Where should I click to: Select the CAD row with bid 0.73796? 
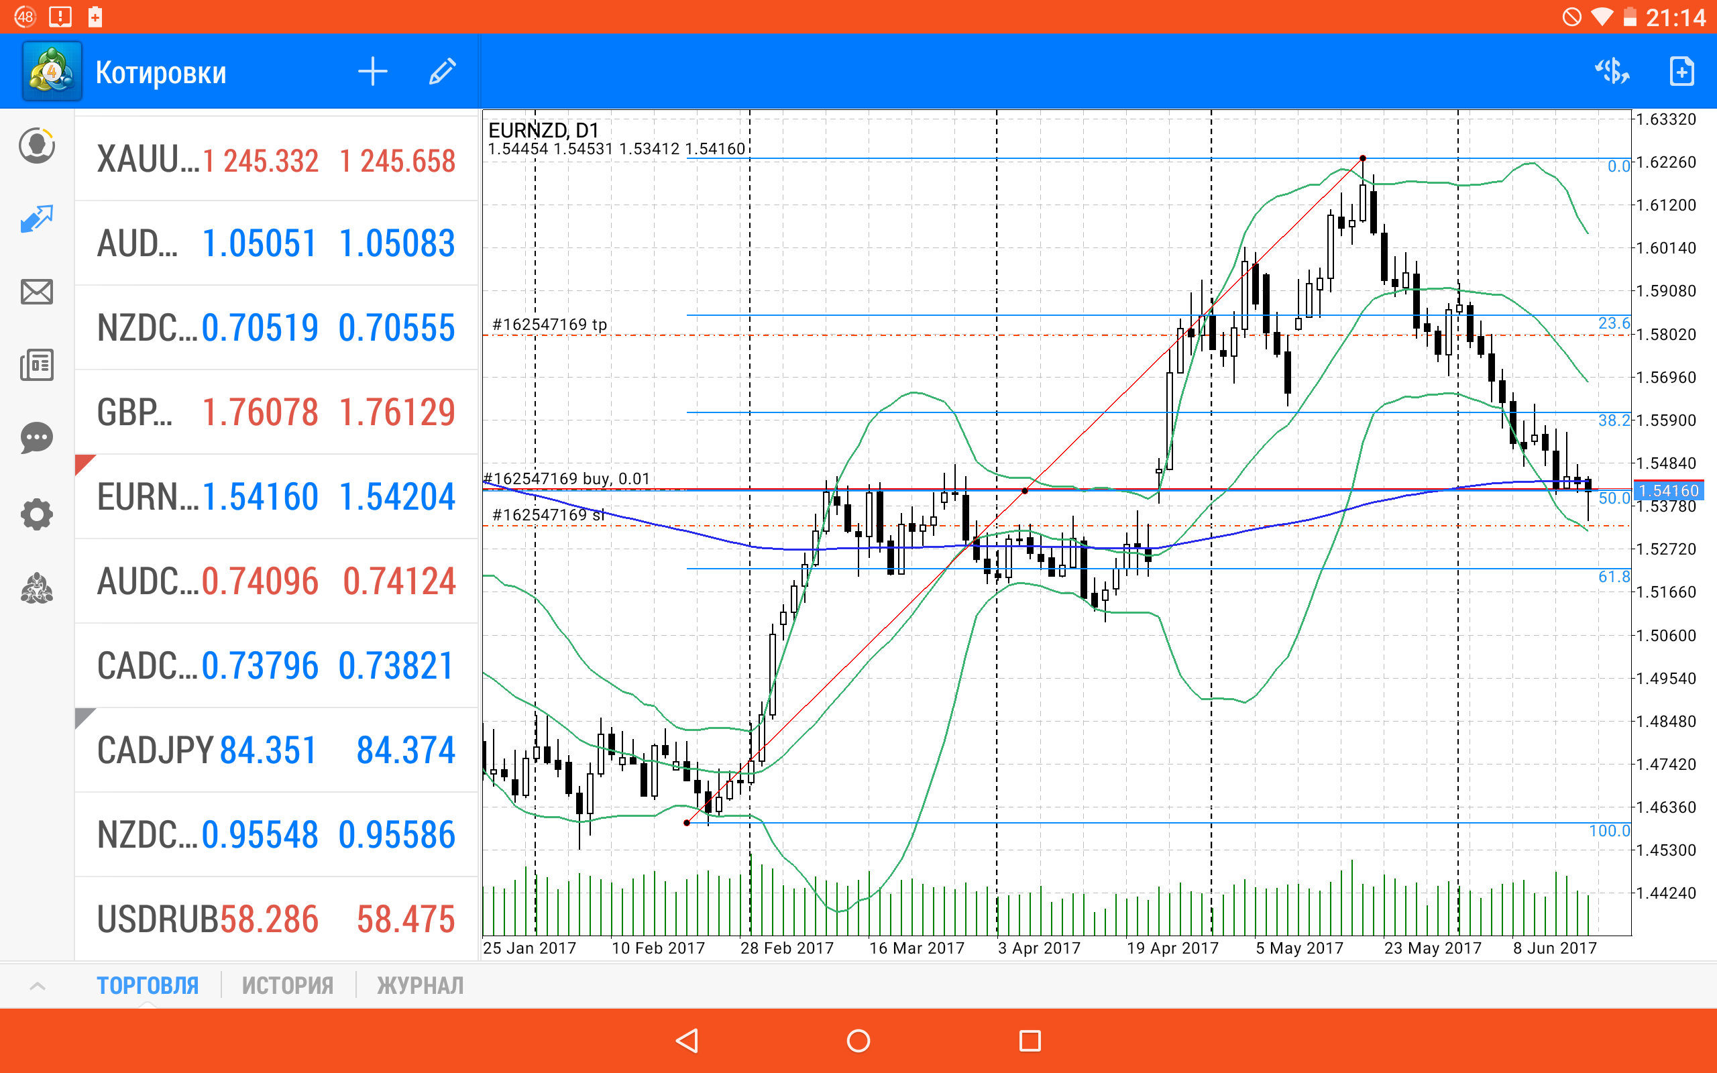277,666
